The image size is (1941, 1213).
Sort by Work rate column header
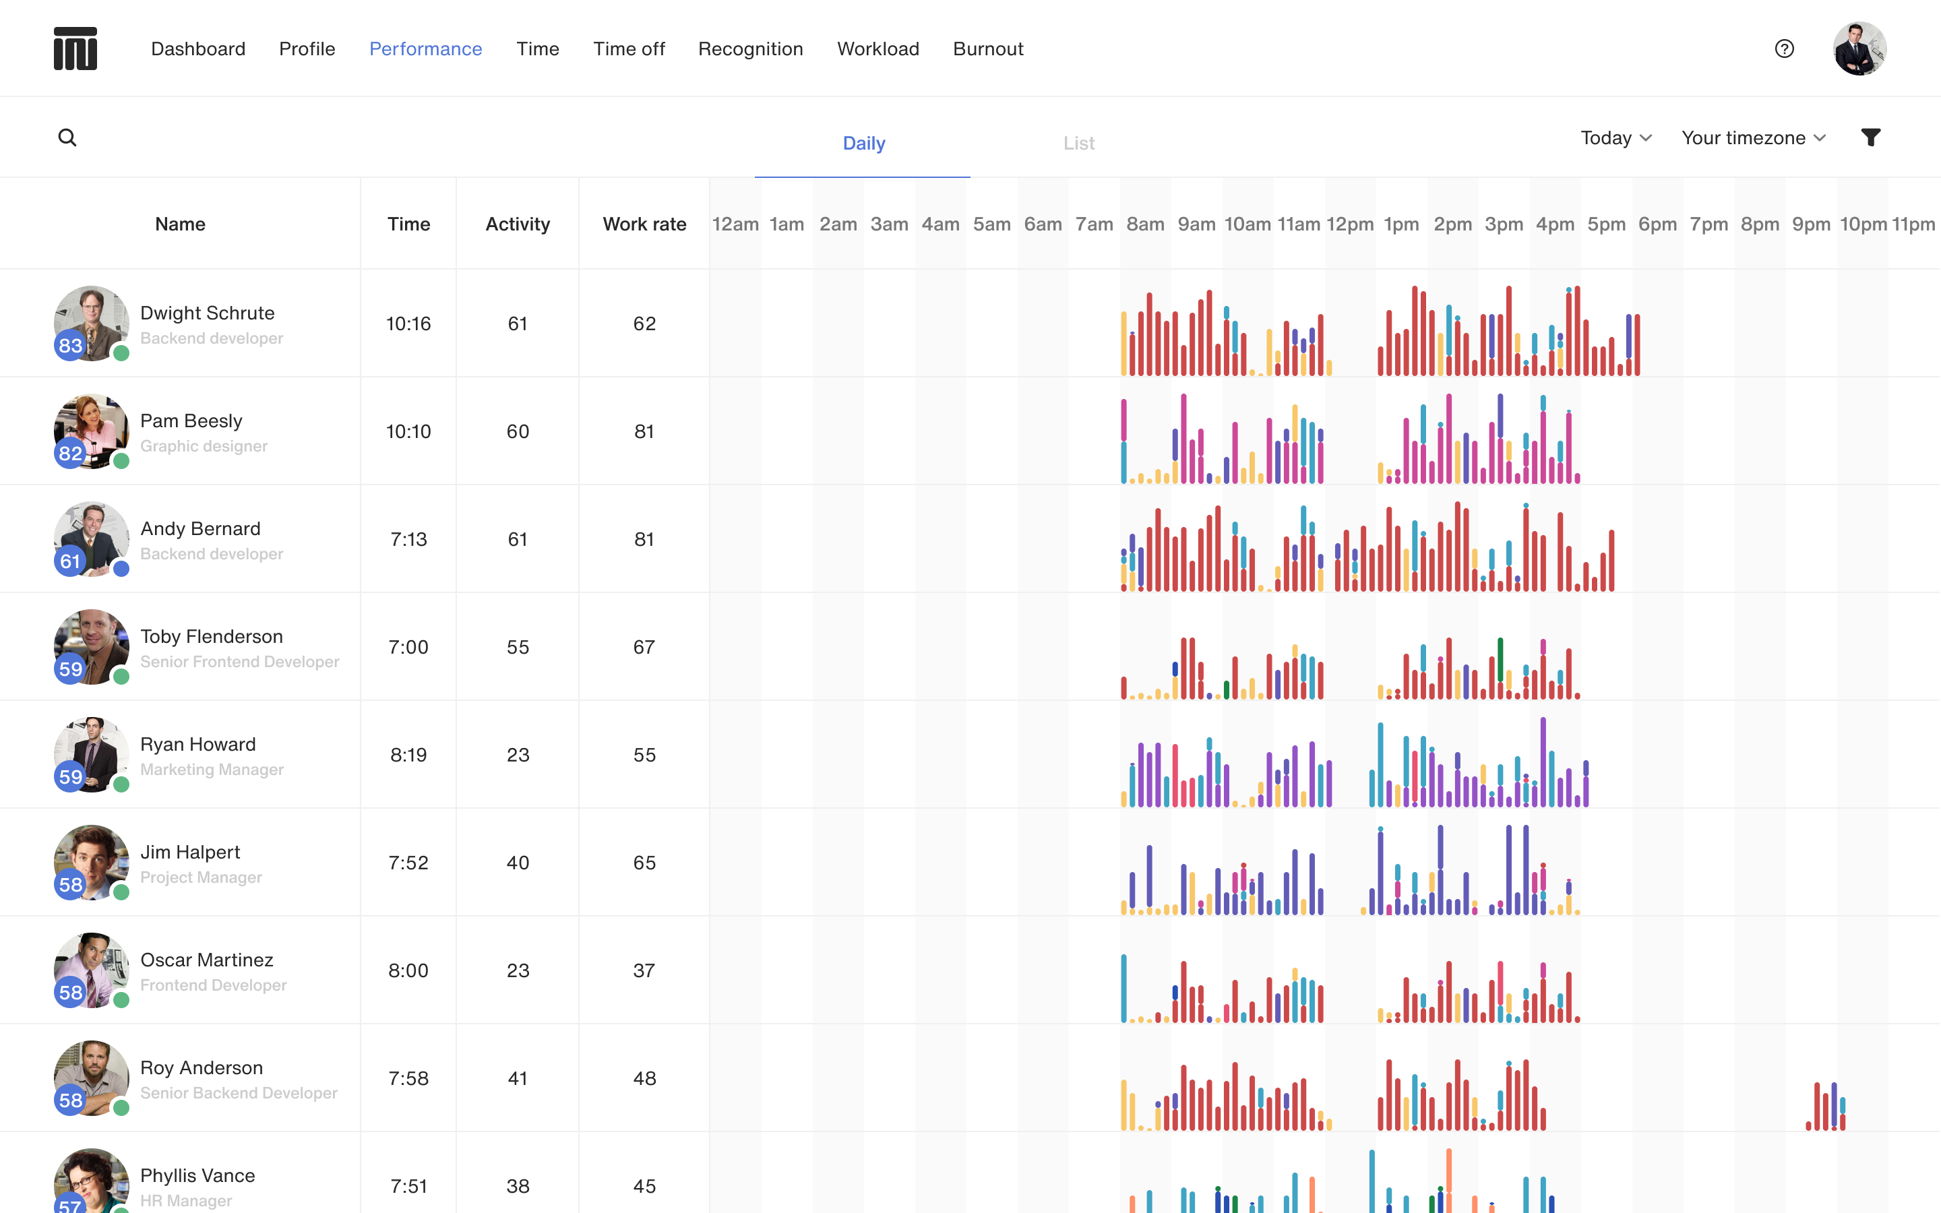point(644,224)
